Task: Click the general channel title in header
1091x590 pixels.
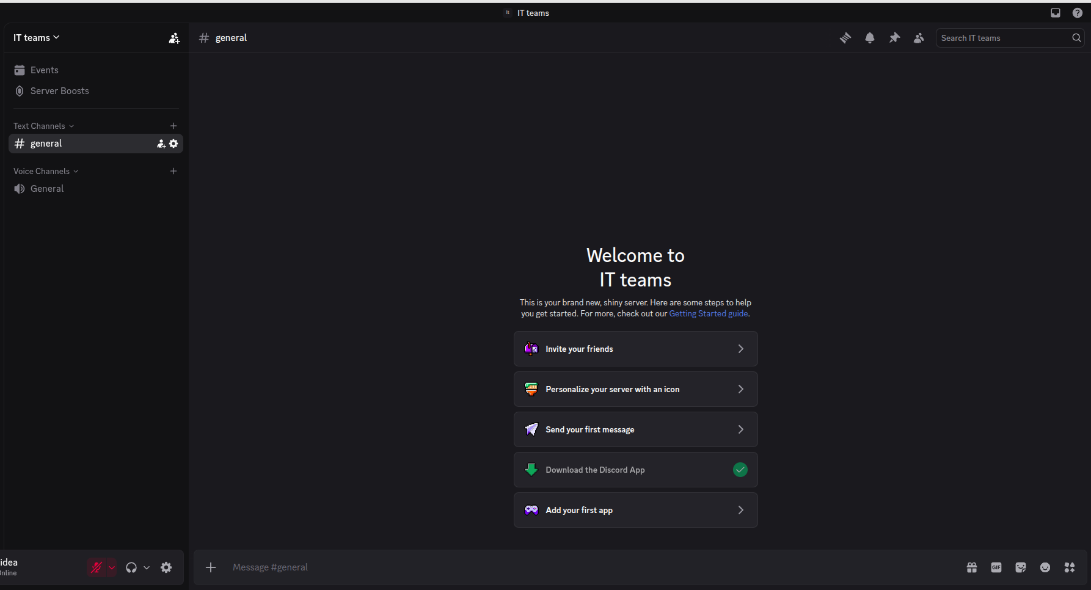Action: tap(232, 38)
